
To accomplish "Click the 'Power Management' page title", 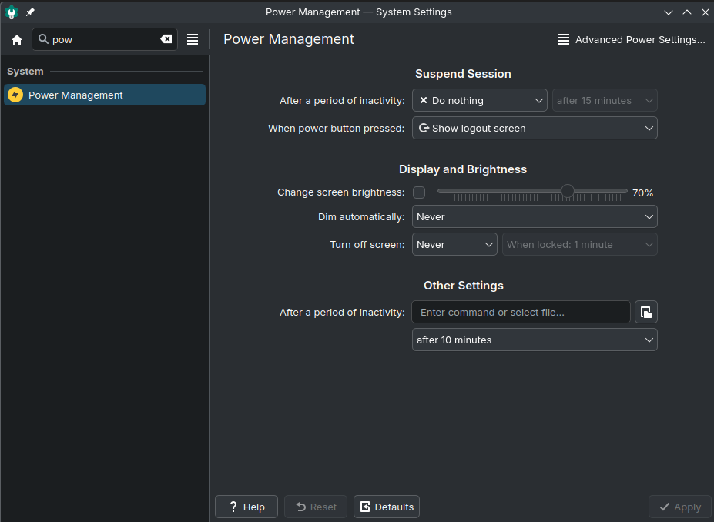I will coord(289,39).
